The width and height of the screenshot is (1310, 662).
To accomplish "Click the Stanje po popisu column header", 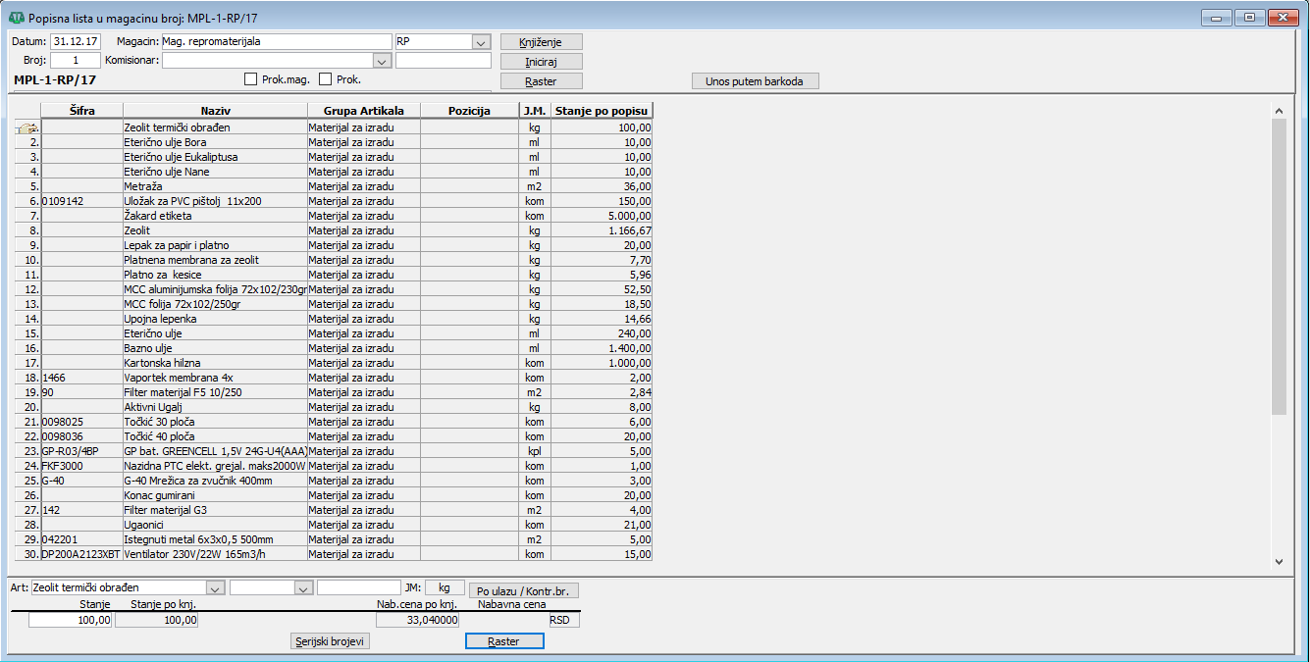I will (x=601, y=111).
